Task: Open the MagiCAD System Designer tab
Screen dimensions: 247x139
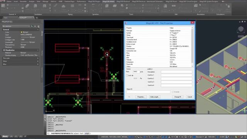Action: (x=209, y=2)
